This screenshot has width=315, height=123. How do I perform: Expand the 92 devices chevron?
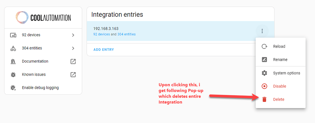73,35
